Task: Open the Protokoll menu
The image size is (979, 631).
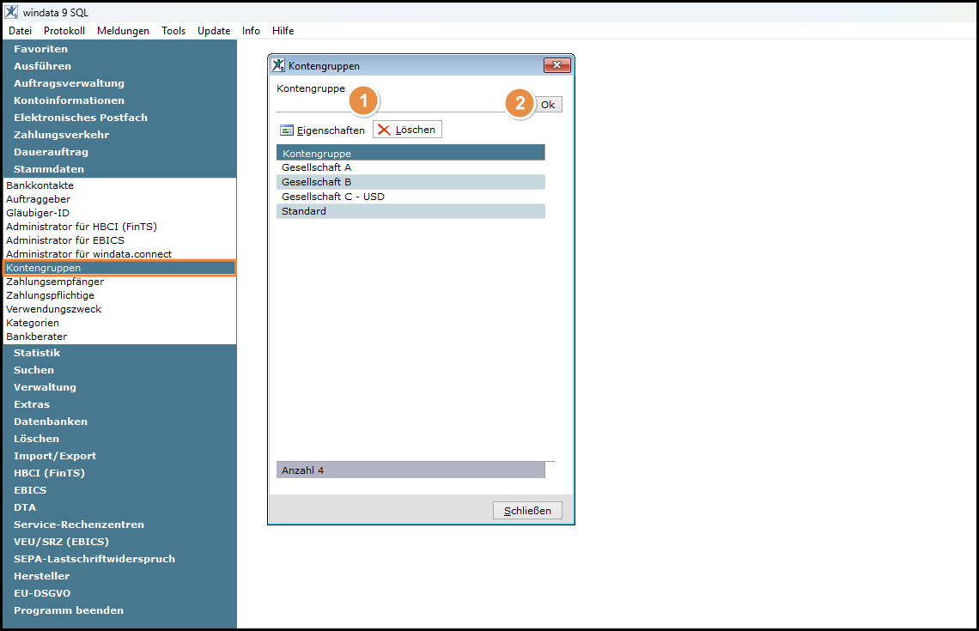Action: click(64, 31)
